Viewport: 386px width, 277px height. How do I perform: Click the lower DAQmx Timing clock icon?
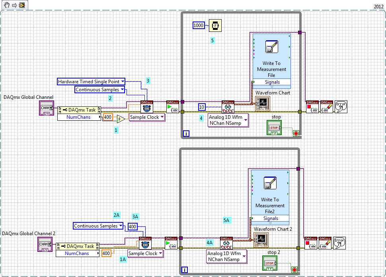tap(145, 243)
